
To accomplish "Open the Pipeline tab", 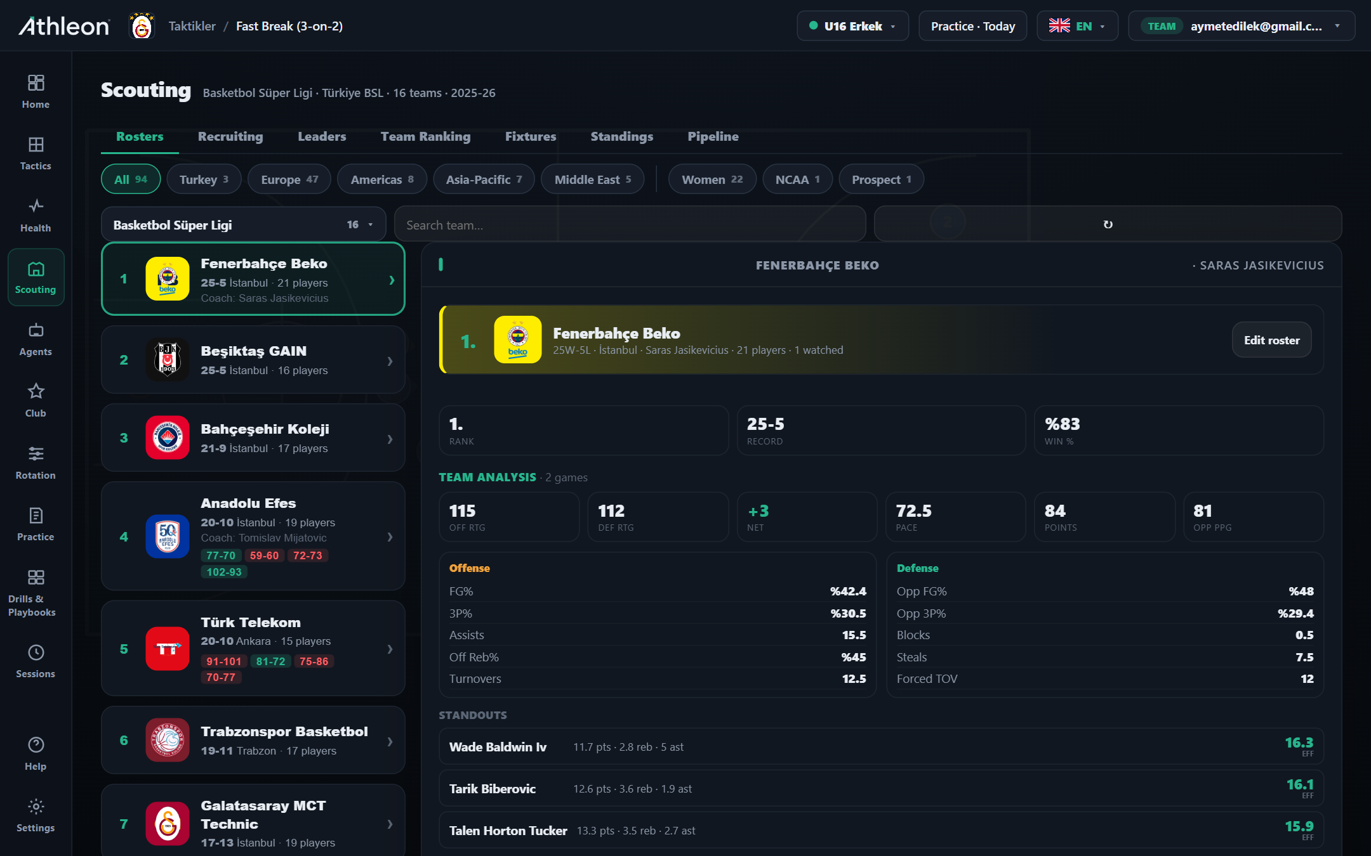I will (713, 136).
